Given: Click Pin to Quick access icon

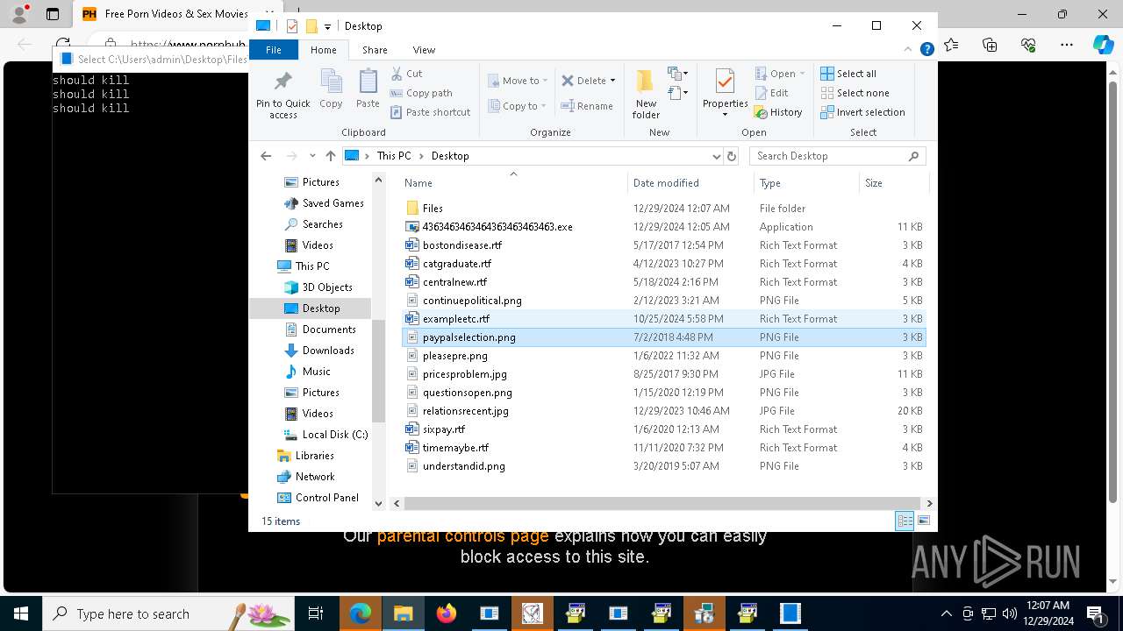Looking at the screenshot, I should click(283, 95).
